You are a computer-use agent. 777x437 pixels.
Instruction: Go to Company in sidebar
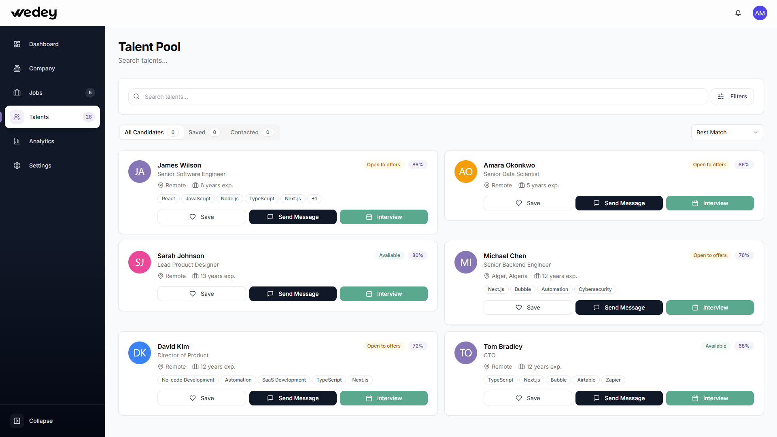click(42, 68)
